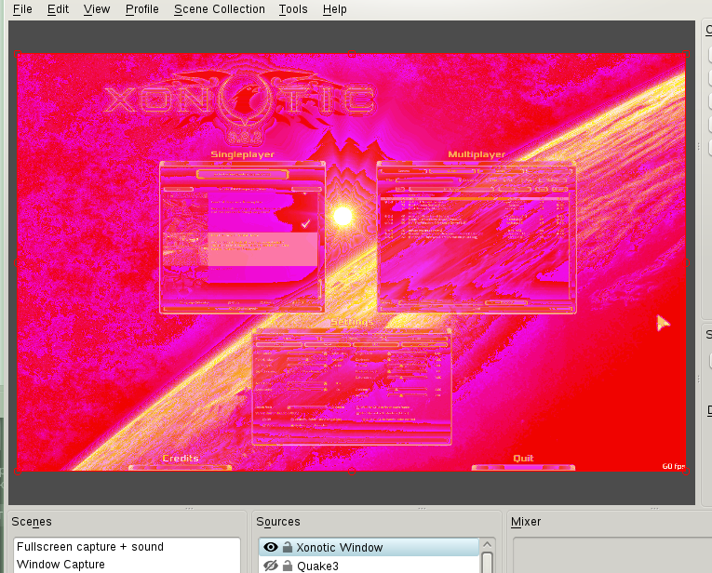This screenshot has height=573, width=712.
Task: Expand the View menu
Action: [x=97, y=9]
